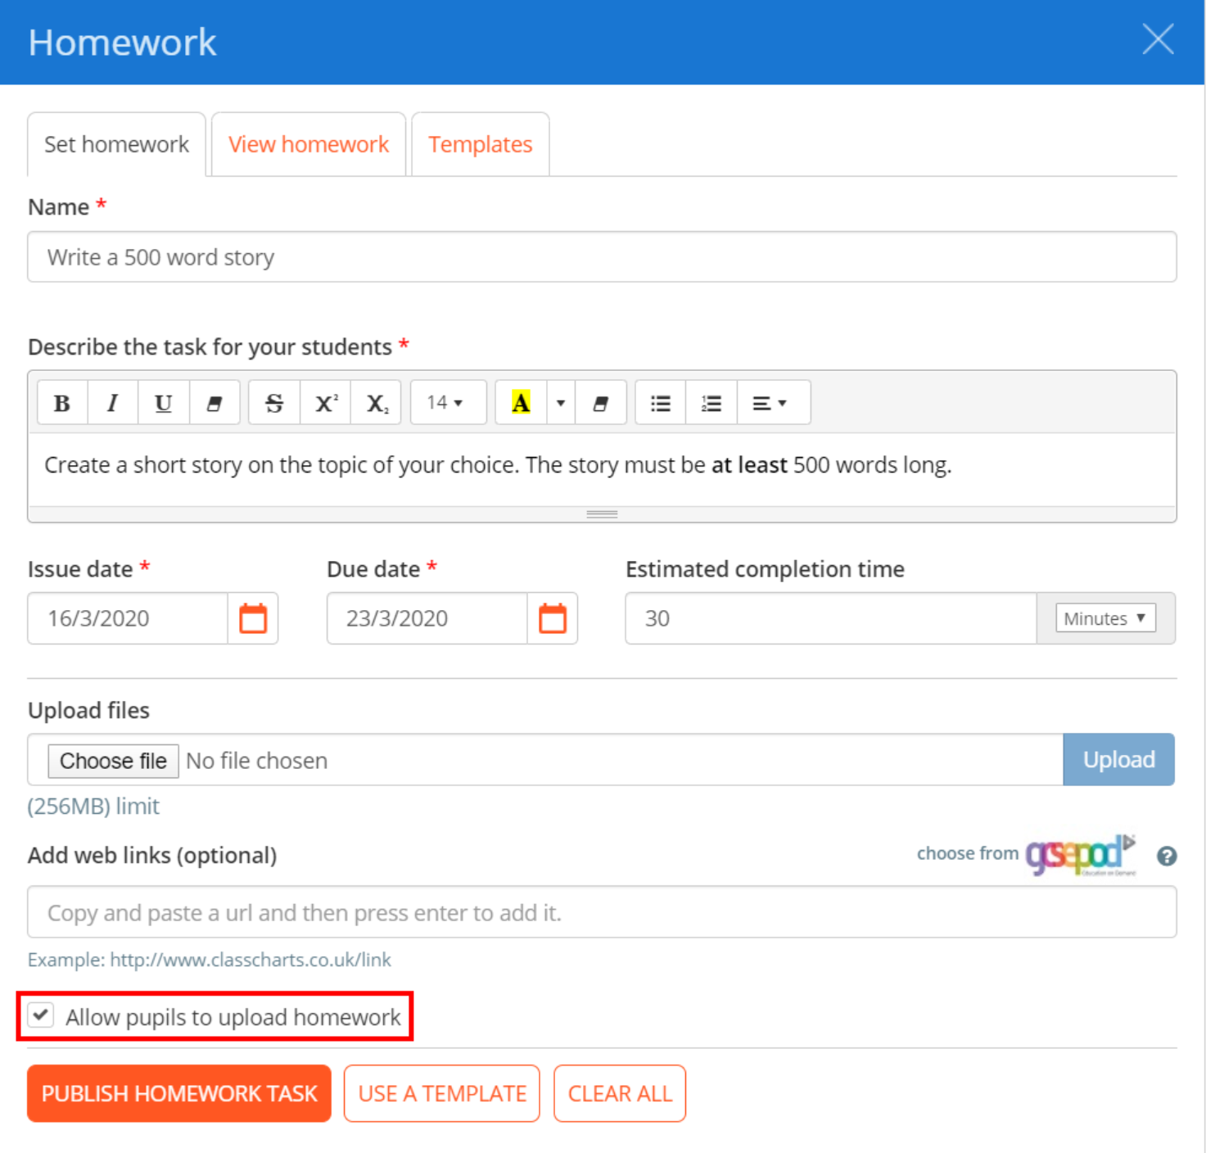Switch to the View homework tab
Image resolution: width=1206 pixels, height=1153 pixels.
[x=308, y=144]
